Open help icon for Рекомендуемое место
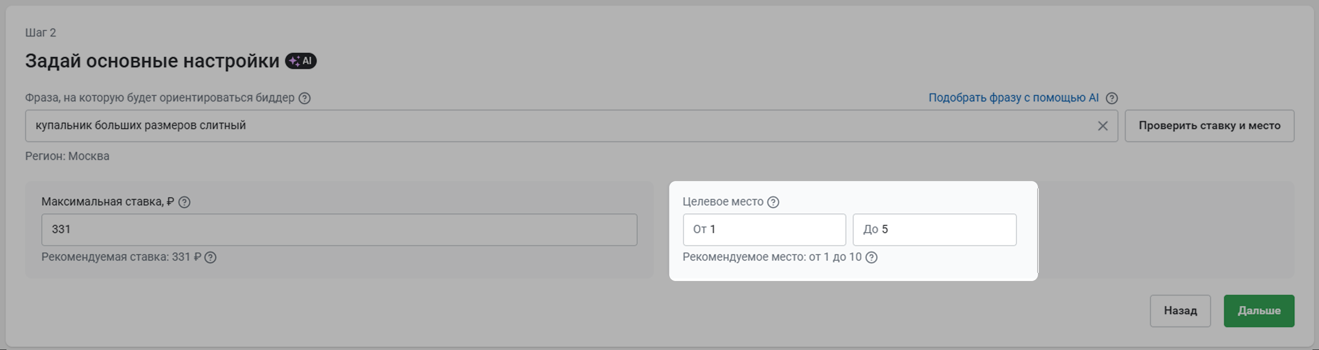Viewport: 1319px width, 350px height. (871, 257)
